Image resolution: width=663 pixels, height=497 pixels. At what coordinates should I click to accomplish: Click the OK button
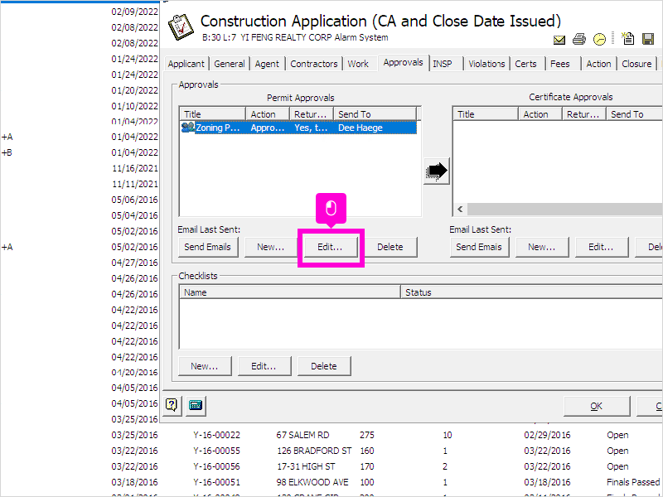(596, 406)
